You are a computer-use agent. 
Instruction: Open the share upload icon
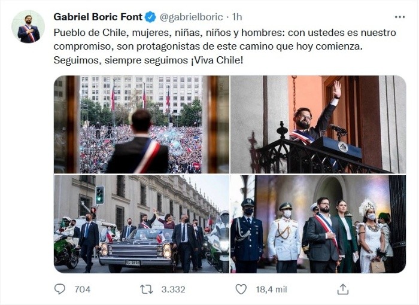click(343, 289)
